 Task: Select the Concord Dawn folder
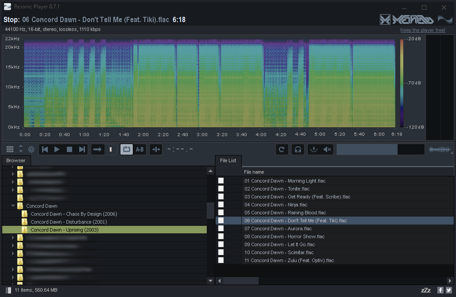[42, 206]
